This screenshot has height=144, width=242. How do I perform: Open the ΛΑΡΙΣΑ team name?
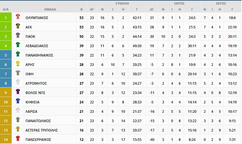point(31,111)
